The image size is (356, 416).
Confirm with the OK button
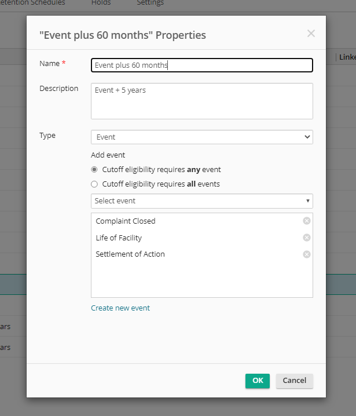click(x=258, y=381)
